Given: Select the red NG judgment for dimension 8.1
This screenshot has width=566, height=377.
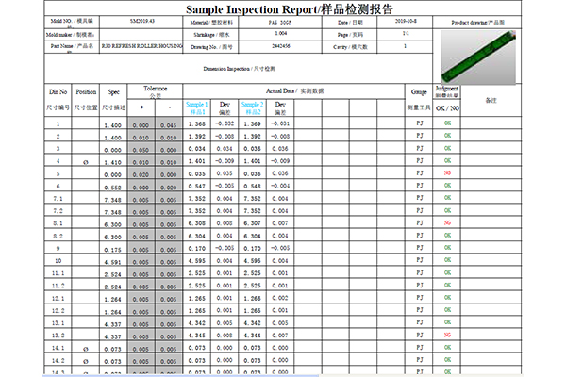Looking at the screenshot, I should pos(447,223).
